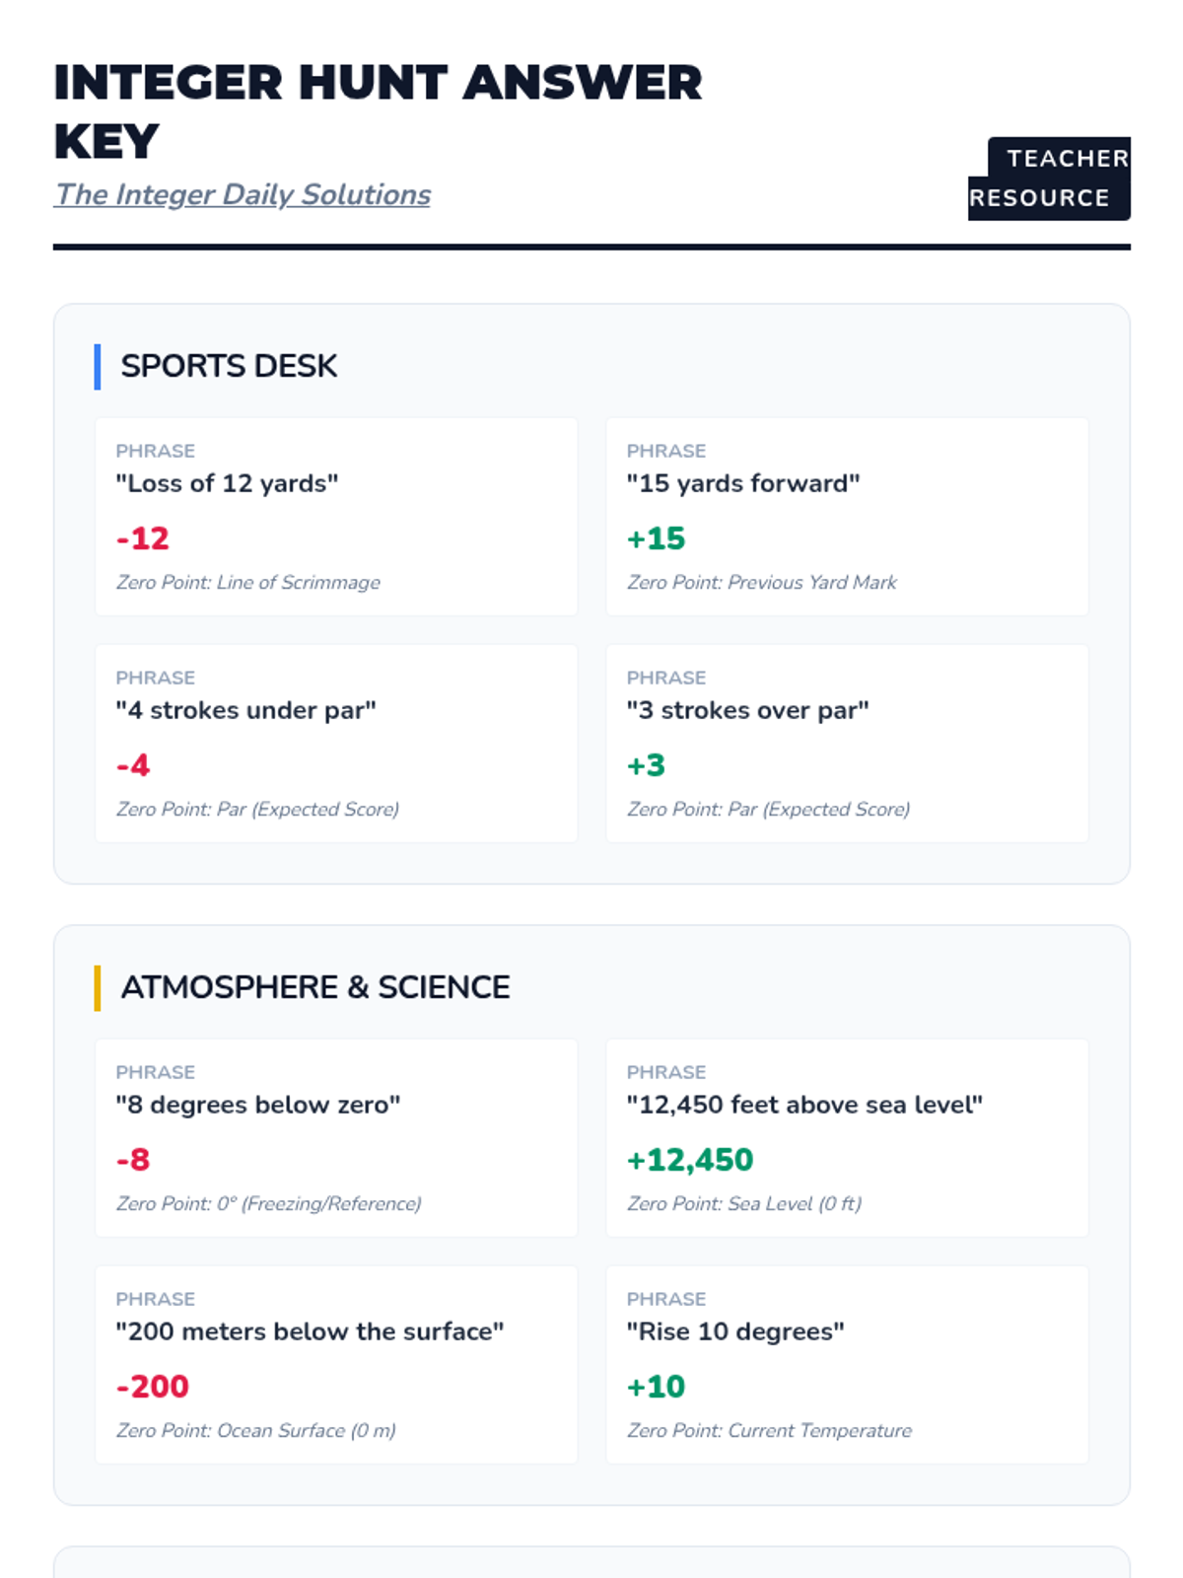Click the "Loss of 12 yards" card
The image size is (1183, 1578).
click(336, 517)
